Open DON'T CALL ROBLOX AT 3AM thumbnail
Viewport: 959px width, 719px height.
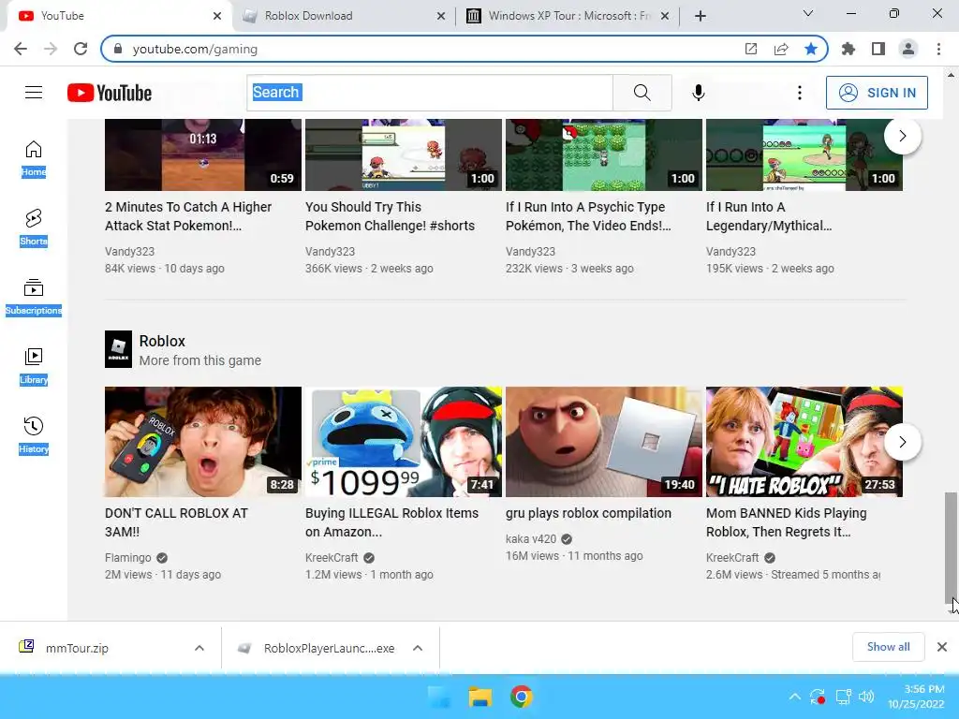[203, 442]
